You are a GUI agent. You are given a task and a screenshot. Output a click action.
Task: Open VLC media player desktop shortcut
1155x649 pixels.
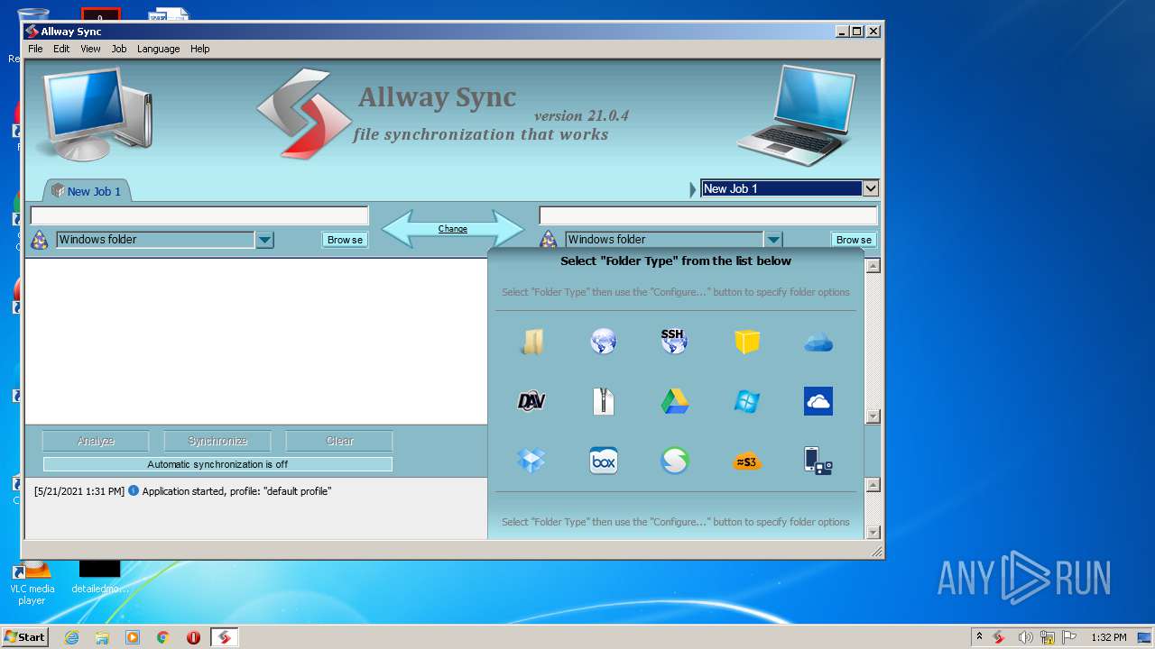tap(32, 581)
